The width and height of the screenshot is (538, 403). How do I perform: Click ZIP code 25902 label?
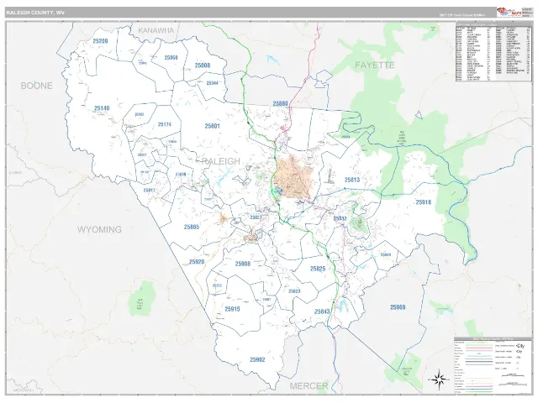click(257, 359)
